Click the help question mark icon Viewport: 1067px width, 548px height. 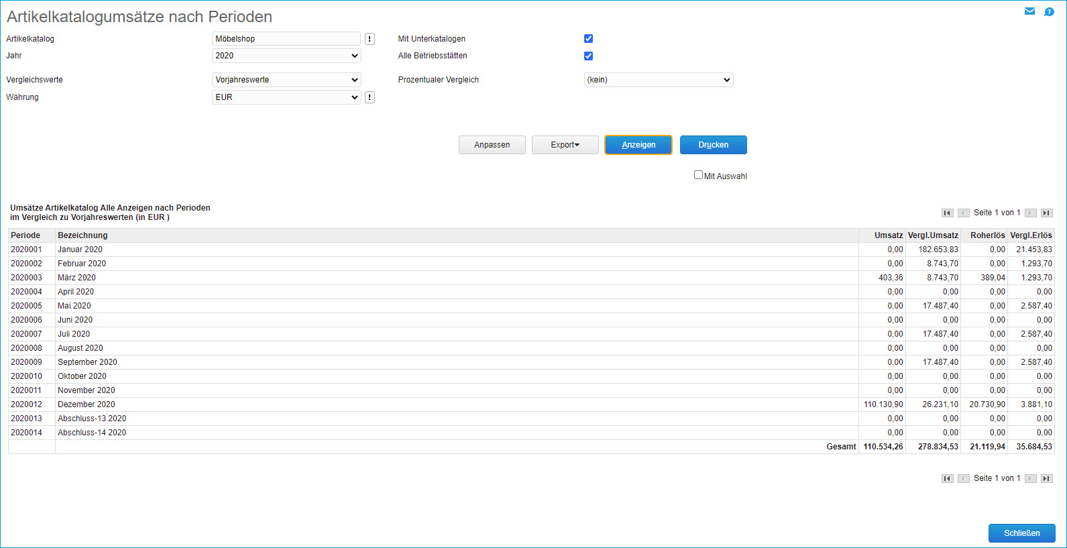(1049, 11)
